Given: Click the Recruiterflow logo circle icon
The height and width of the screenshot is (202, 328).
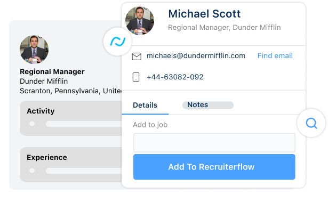Looking at the screenshot, I should click(x=117, y=42).
